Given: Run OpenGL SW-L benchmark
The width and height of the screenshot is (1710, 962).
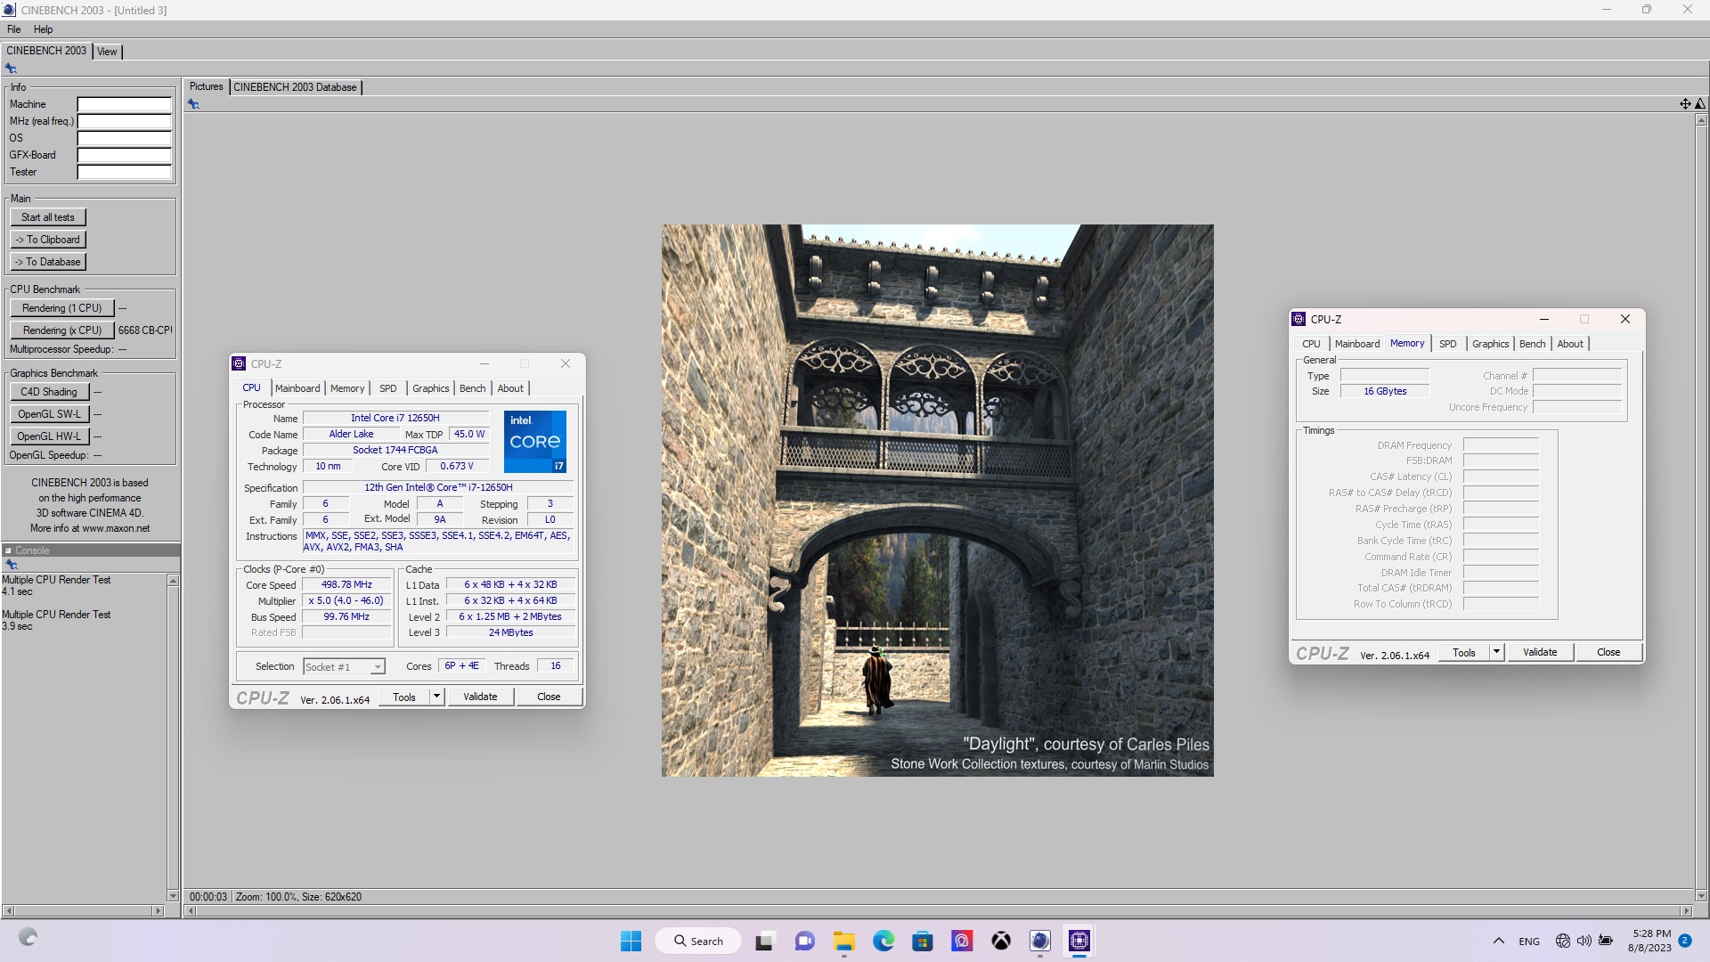Looking at the screenshot, I should click(49, 414).
